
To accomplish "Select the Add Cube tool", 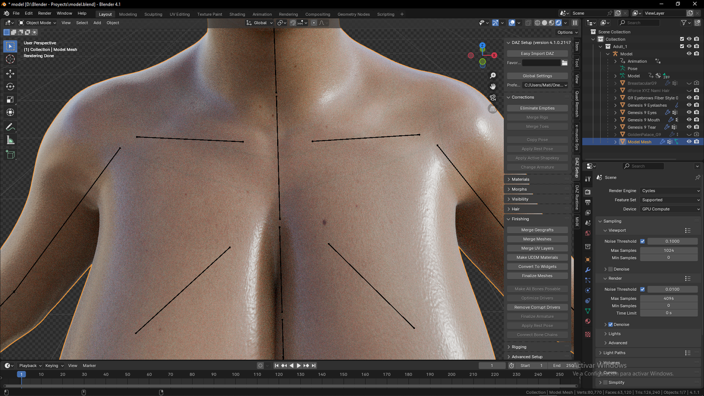I will pyautogui.click(x=10, y=155).
